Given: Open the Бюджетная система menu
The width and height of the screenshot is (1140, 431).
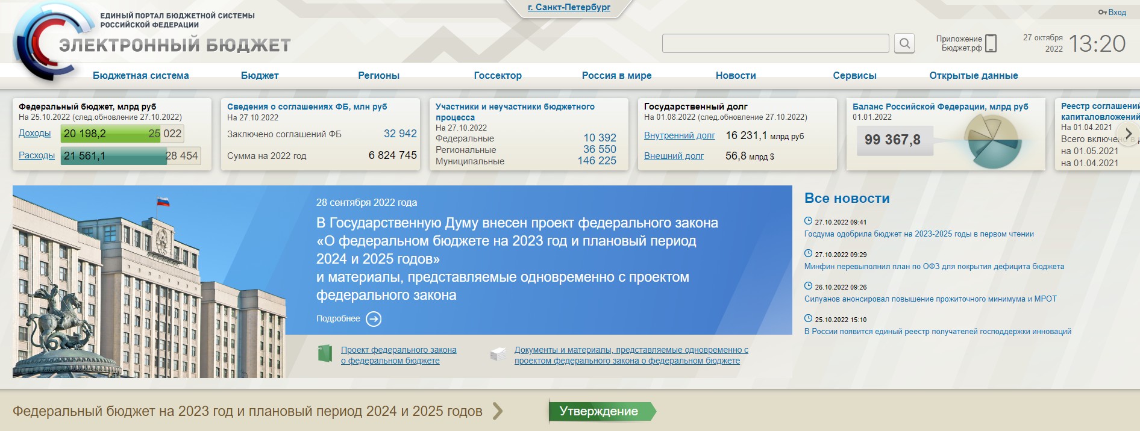Looking at the screenshot, I should (x=140, y=76).
